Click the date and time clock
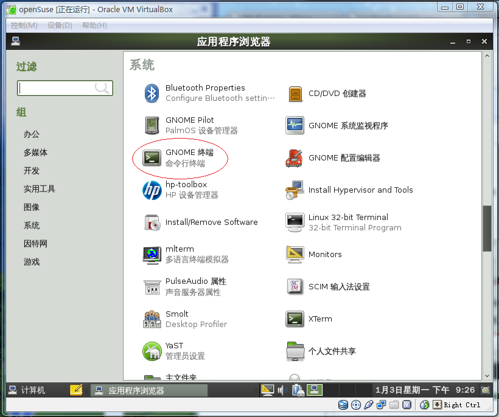Viewport: 499px width, 417px height. click(425, 390)
